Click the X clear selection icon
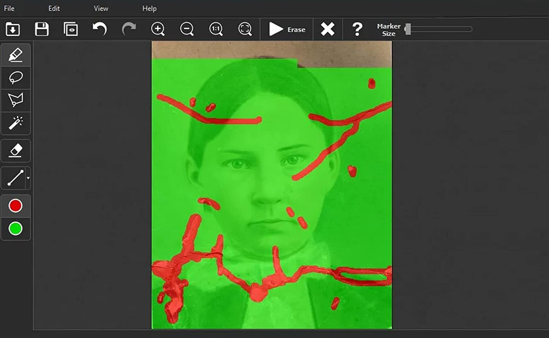This screenshot has width=549, height=338. point(328,29)
